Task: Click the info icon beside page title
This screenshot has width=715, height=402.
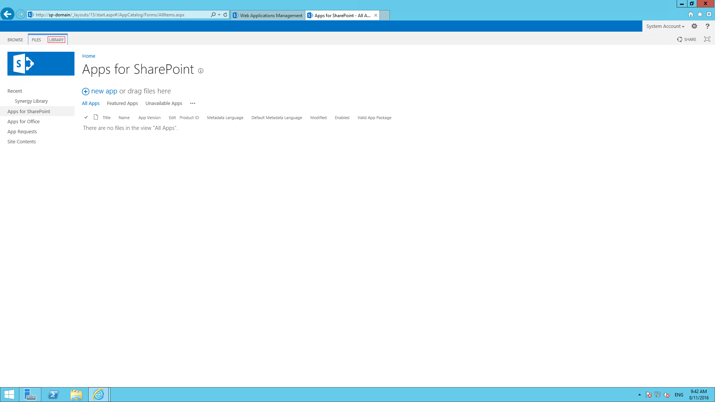Action: point(201,71)
